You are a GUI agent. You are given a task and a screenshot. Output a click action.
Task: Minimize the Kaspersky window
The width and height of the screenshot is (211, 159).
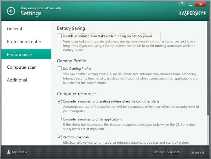(x=191, y=4)
